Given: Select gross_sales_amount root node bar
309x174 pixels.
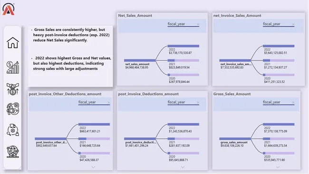Looking at the screenshot, I should [235, 139].
